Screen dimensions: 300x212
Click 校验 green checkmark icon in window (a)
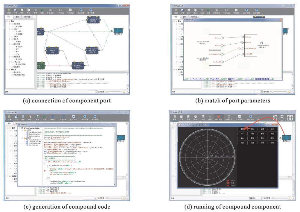pos(42,10)
